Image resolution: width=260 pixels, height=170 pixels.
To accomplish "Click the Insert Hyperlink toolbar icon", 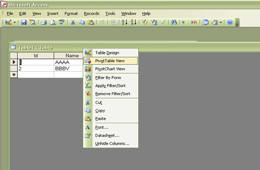I will pos(113,22).
